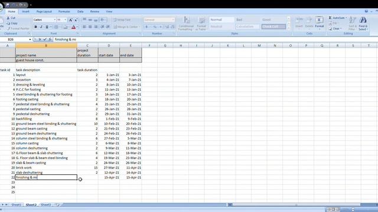Decrease font size with Shrink Font icon
This screenshot has width=378, height=212.
pos(76,20)
